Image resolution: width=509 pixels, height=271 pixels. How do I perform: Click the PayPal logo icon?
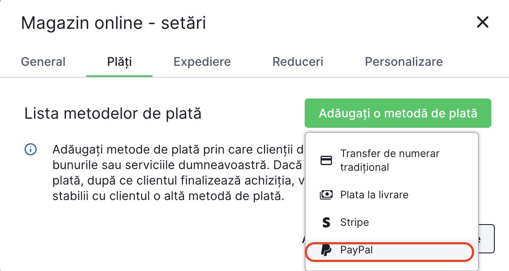coord(326,250)
